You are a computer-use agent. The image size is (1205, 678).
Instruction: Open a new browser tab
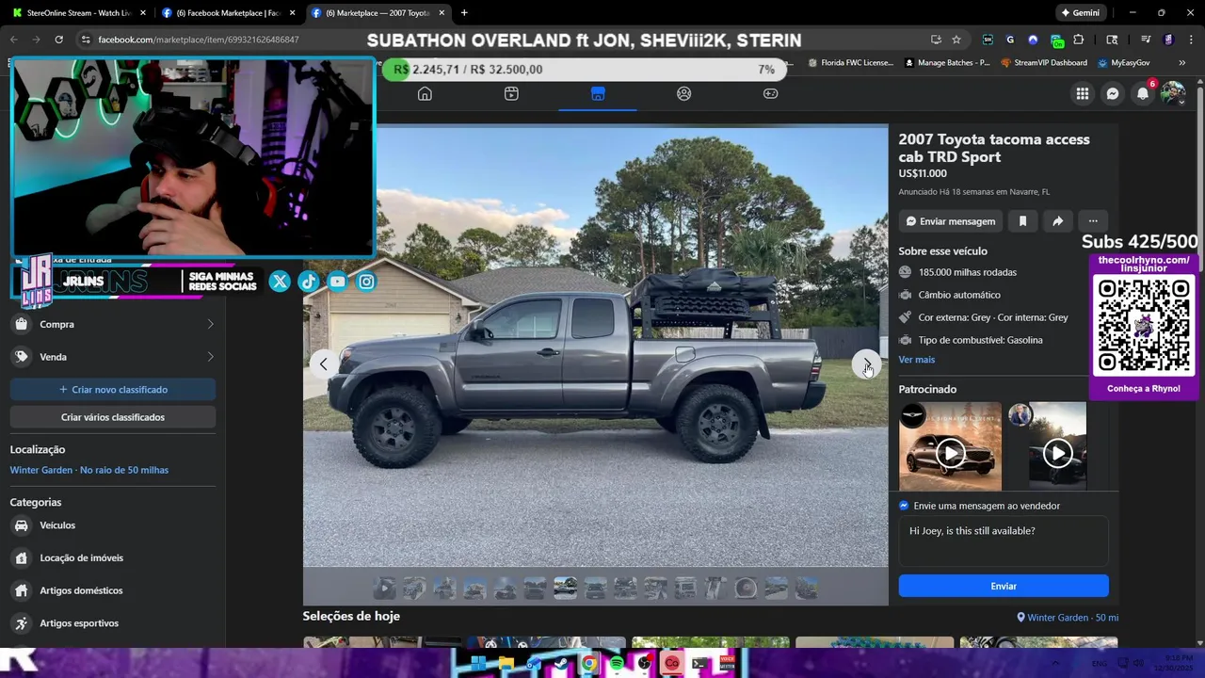click(x=464, y=13)
